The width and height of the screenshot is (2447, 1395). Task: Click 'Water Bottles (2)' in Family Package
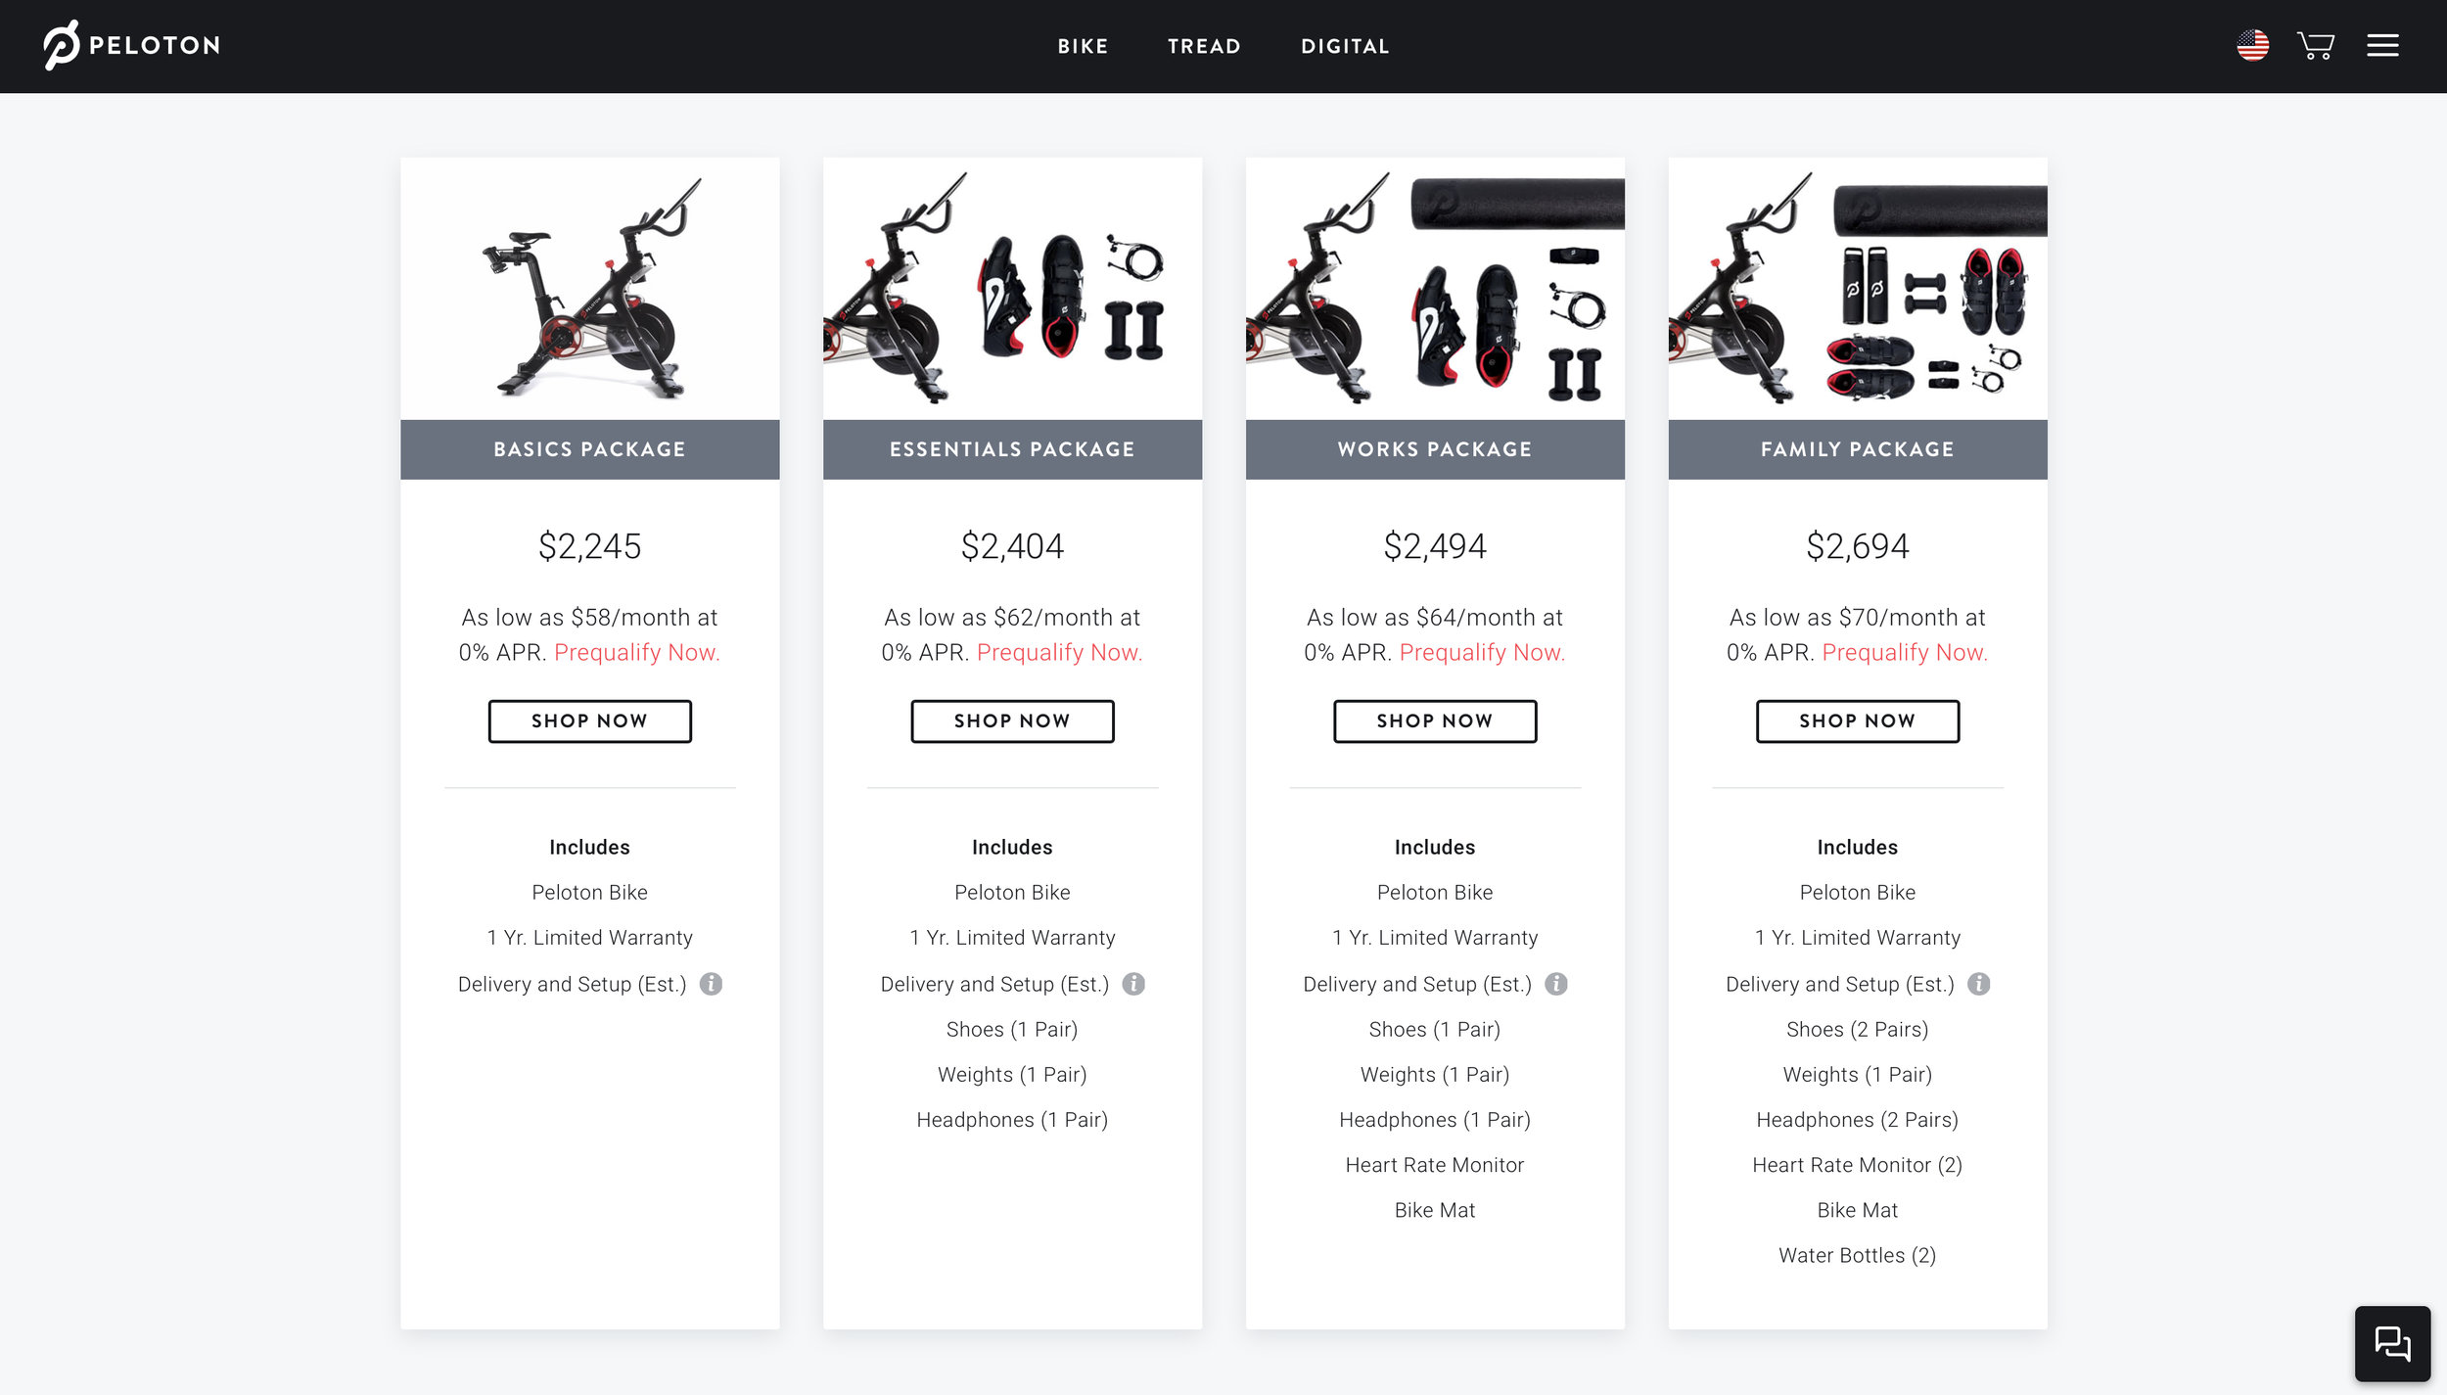tap(1858, 1255)
